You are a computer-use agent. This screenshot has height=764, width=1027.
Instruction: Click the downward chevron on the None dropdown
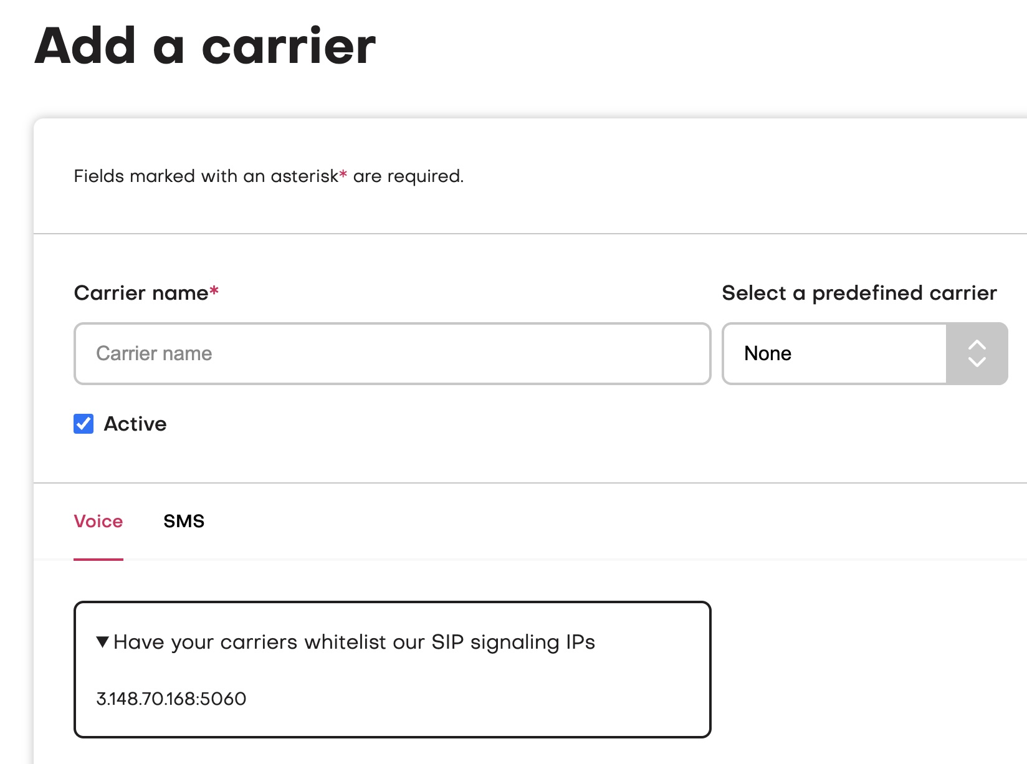[977, 363]
